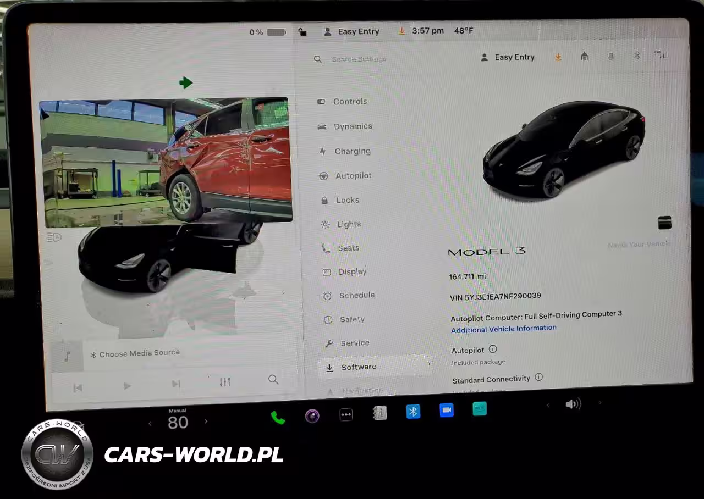Launch the Zoom video meeting app
This screenshot has width=704, height=499.
tap(447, 411)
